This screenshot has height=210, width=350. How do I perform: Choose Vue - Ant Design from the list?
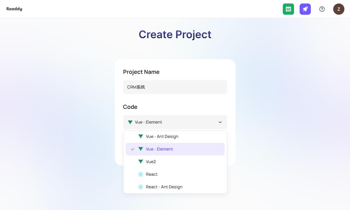175,136
